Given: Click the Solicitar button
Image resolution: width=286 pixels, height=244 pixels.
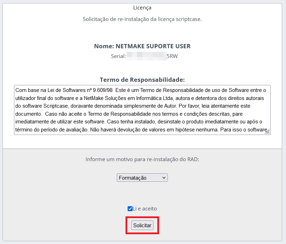Looking at the screenshot, I should pyautogui.click(x=142, y=225).
